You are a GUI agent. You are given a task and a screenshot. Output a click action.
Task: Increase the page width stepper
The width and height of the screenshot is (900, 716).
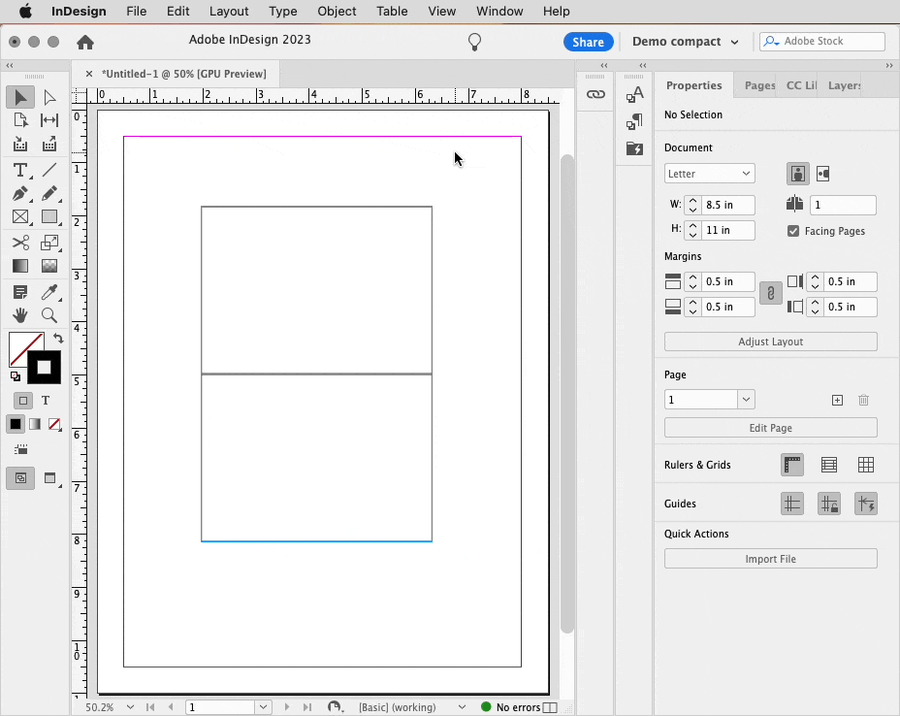click(x=692, y=201)
